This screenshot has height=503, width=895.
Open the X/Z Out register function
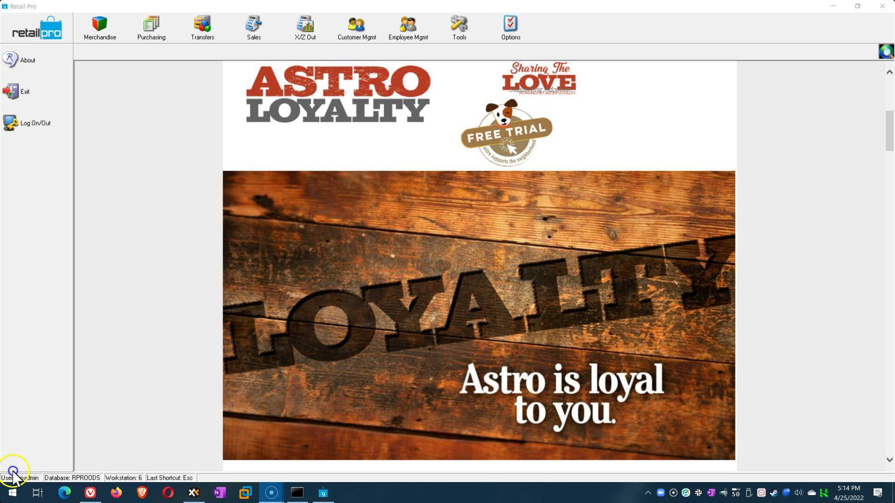(305, 27)
